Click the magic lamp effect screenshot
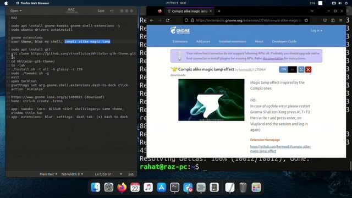Image resolution: width=352 pixels, height=198 pixels. pyautogui.click(x=211, y=100)
